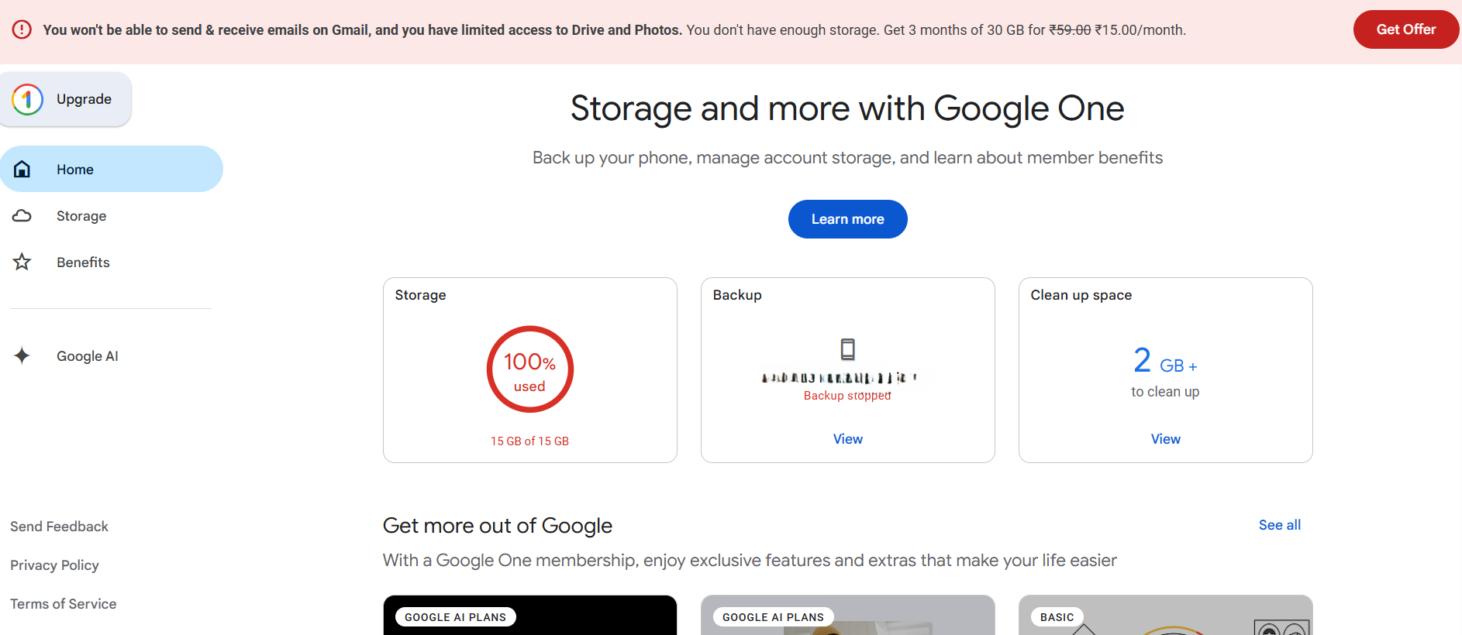Open the Storage cloud icon
Image resolution: width=1462 pixels, height=635 pixels.
pyautogui.click(x=22, y=215)
